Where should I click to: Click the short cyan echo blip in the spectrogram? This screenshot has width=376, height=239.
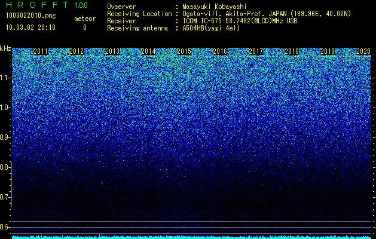(x=102, y=183)
